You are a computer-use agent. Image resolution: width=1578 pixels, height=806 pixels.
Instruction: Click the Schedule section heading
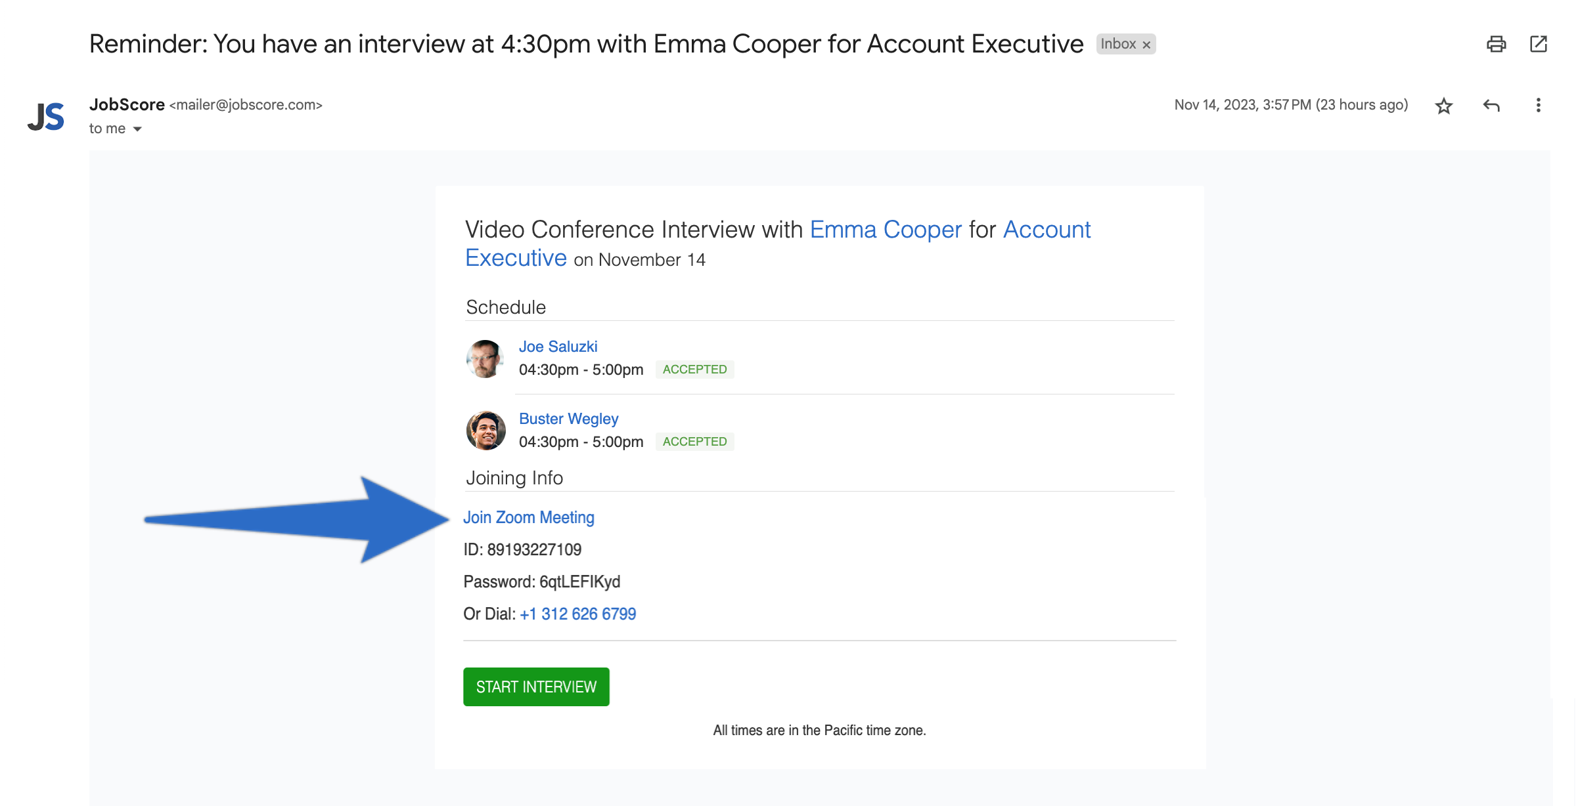506,307
